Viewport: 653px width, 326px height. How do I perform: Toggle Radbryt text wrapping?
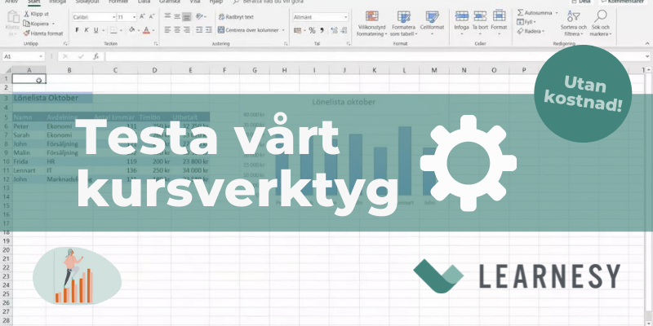(236, 17)
